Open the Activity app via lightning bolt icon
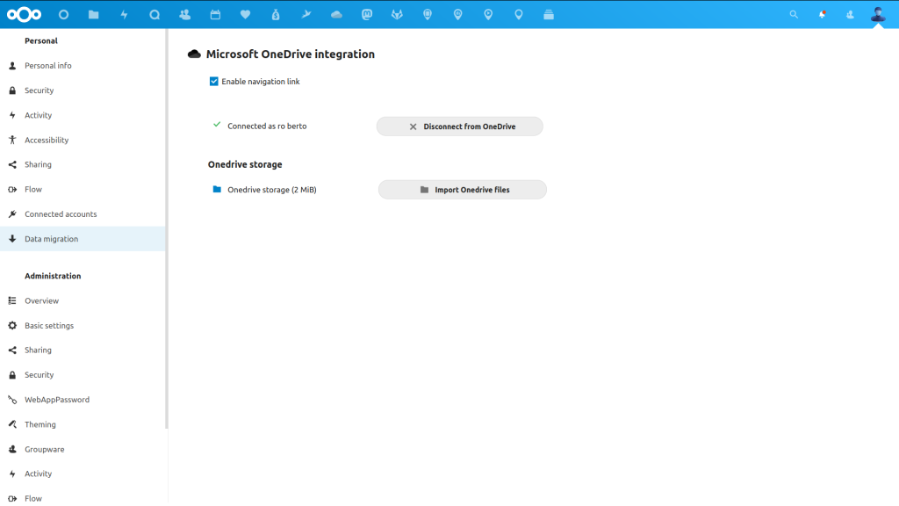Viewport: 899px width, 506px height. point(124,13)
